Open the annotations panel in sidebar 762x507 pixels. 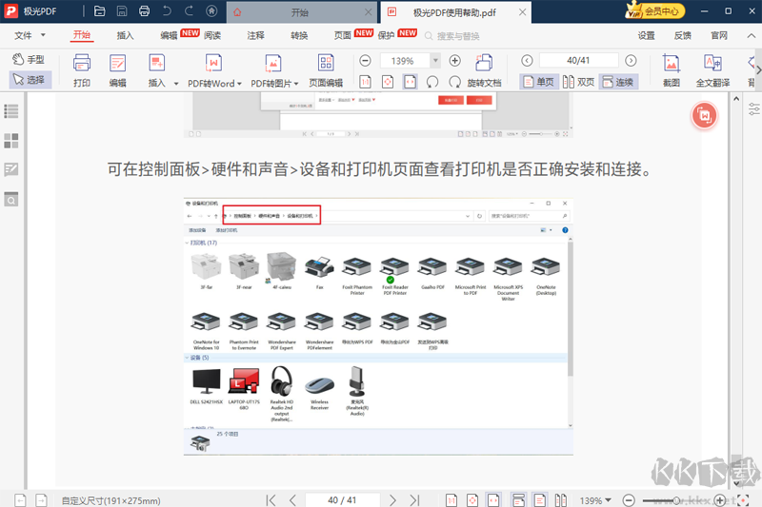(11, 169)
